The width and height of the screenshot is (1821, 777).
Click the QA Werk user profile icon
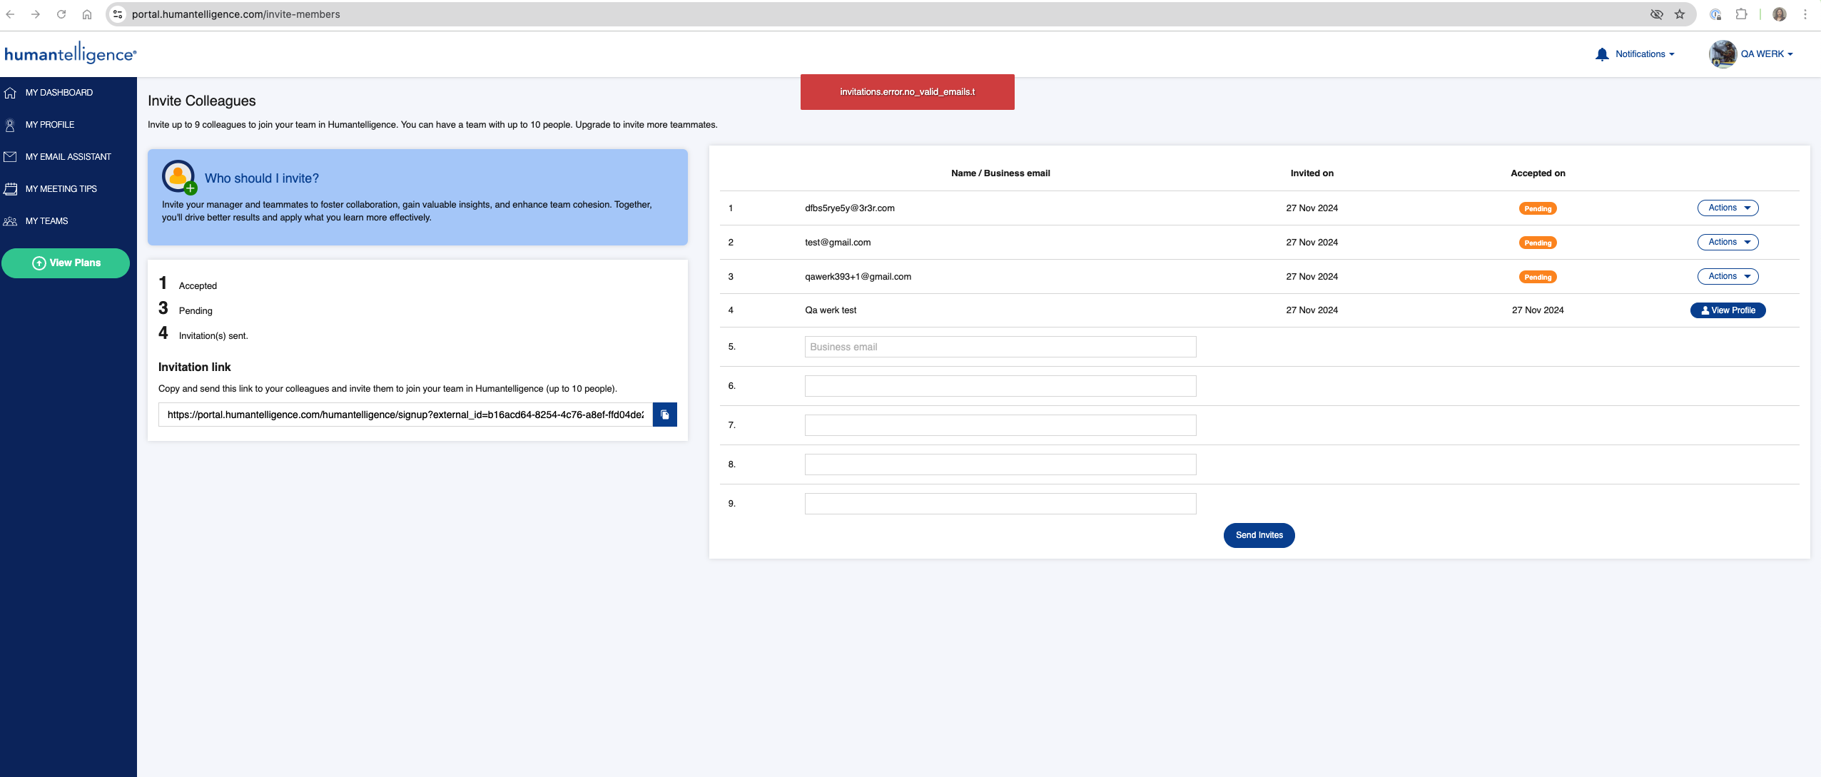tap(1723, 54)
